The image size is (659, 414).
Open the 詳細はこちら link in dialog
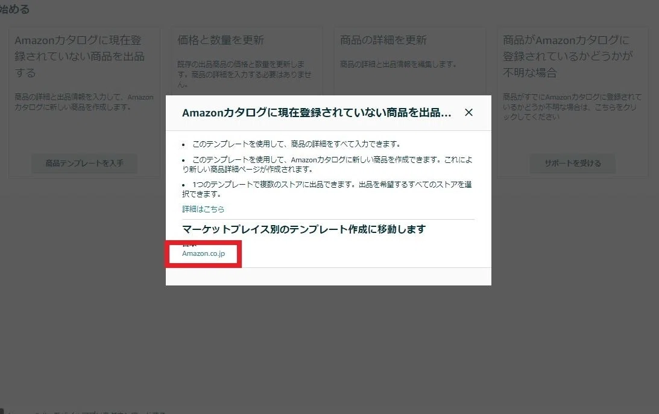(x=203, y=209)
